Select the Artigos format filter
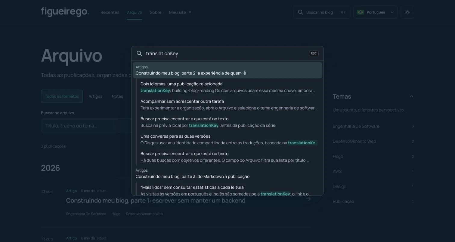455x242 pixels. point(95,96)
